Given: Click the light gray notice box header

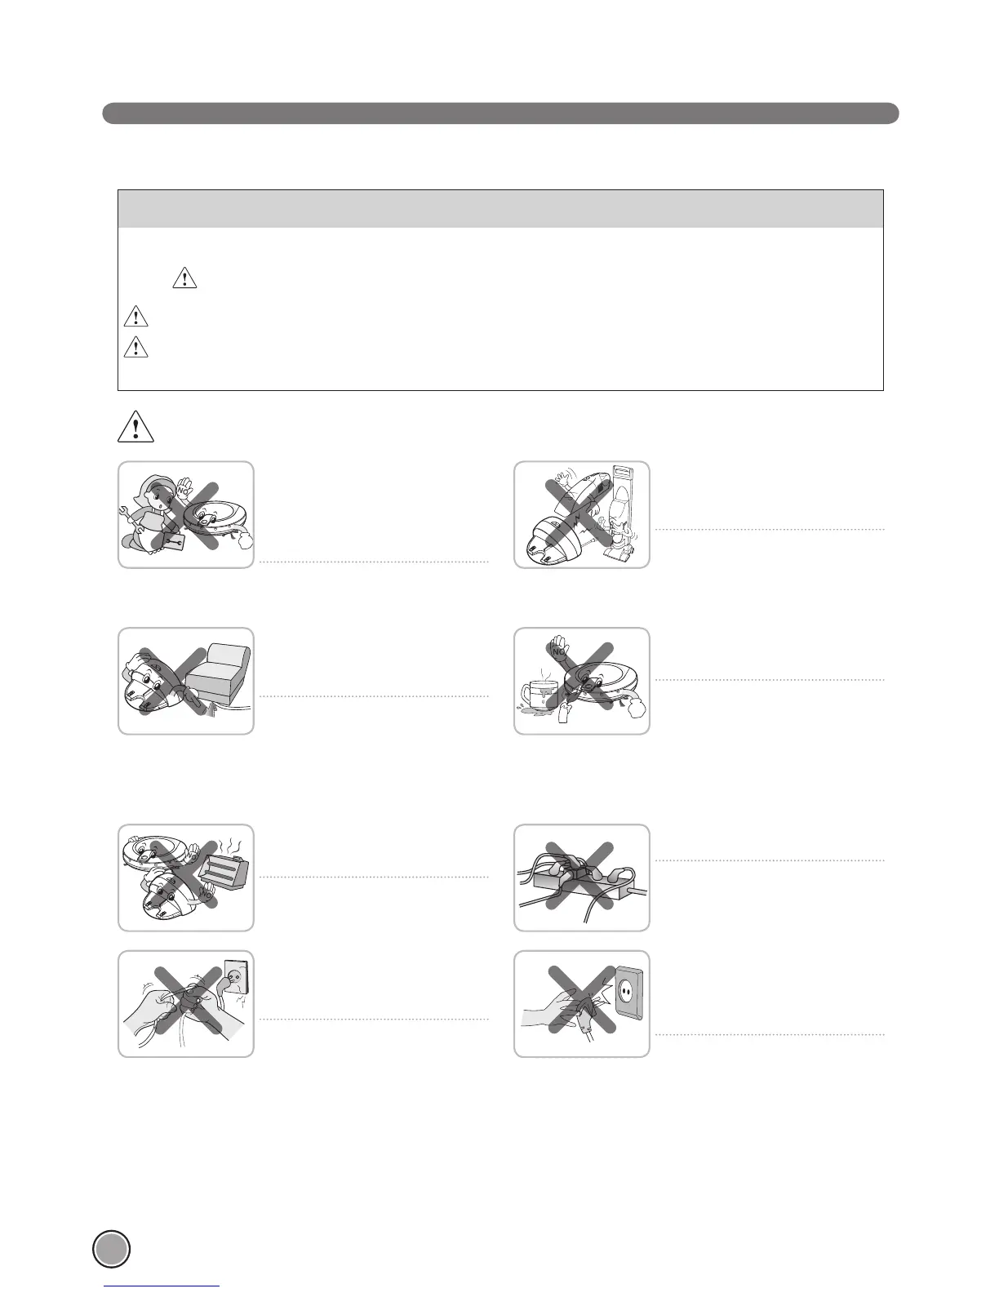Looking at the screenshot, I should 500,209.
